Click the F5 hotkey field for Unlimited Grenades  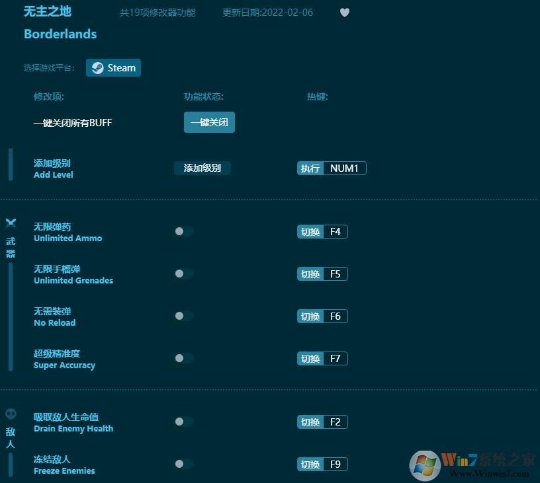334,274
